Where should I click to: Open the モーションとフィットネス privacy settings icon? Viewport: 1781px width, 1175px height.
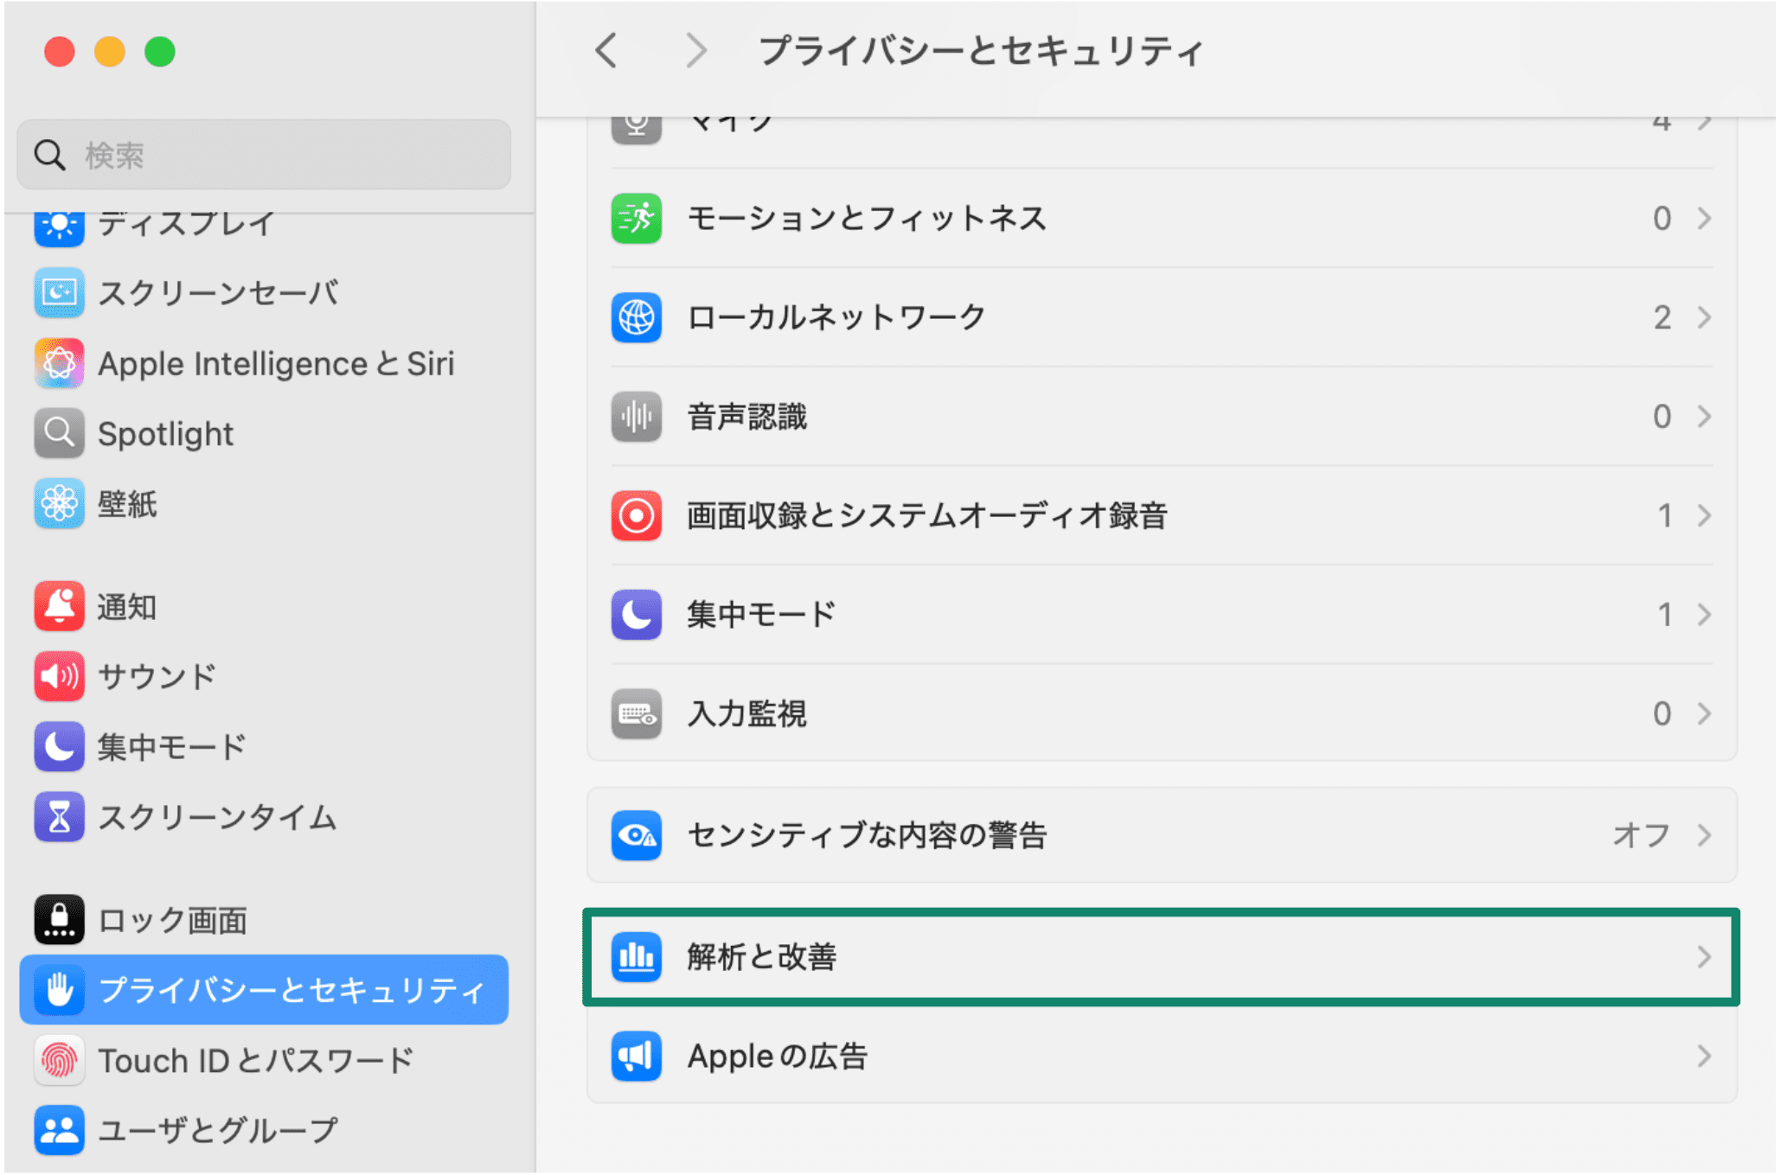tap(636, 219)
